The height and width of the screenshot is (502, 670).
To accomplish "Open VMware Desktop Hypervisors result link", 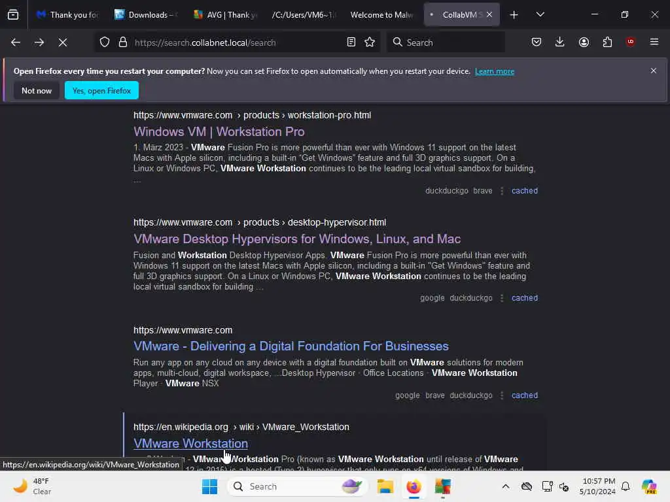I will click(297, 239).
